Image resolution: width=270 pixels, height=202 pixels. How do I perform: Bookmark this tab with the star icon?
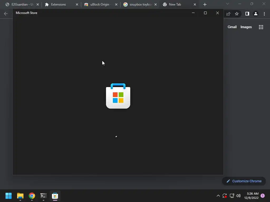point(237,14)
